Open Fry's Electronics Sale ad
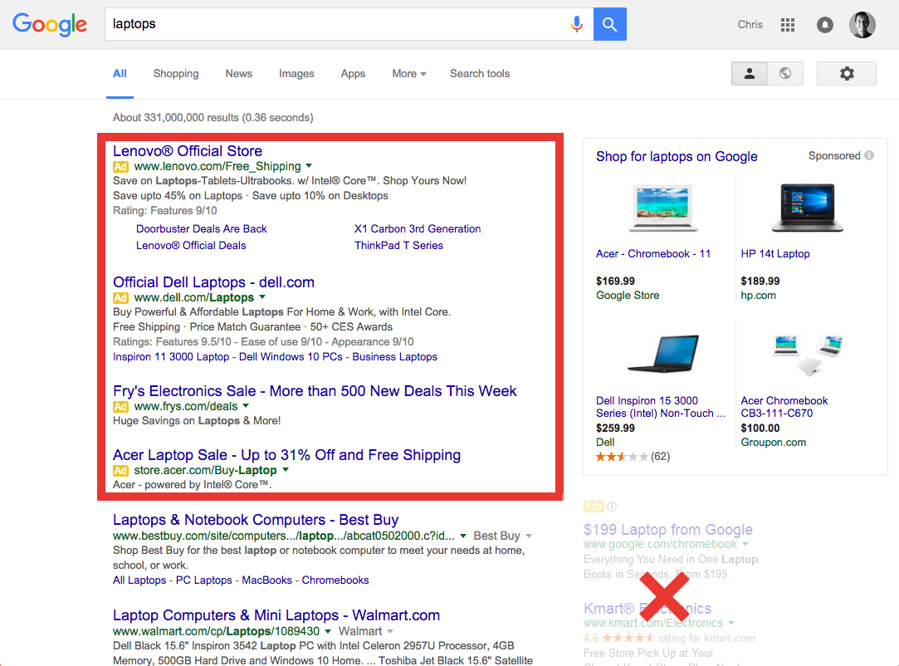This screenshot has width=899, height=666. 315,391
